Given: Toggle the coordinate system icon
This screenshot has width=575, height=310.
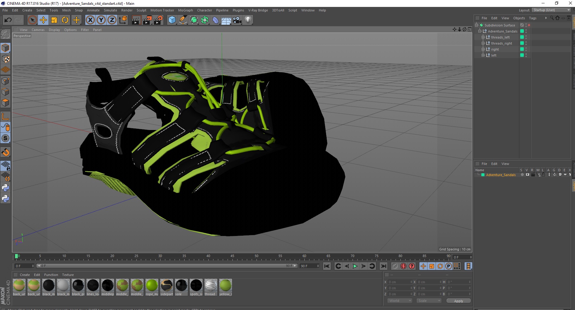Looking at the screenshot, I should [123, 20].
